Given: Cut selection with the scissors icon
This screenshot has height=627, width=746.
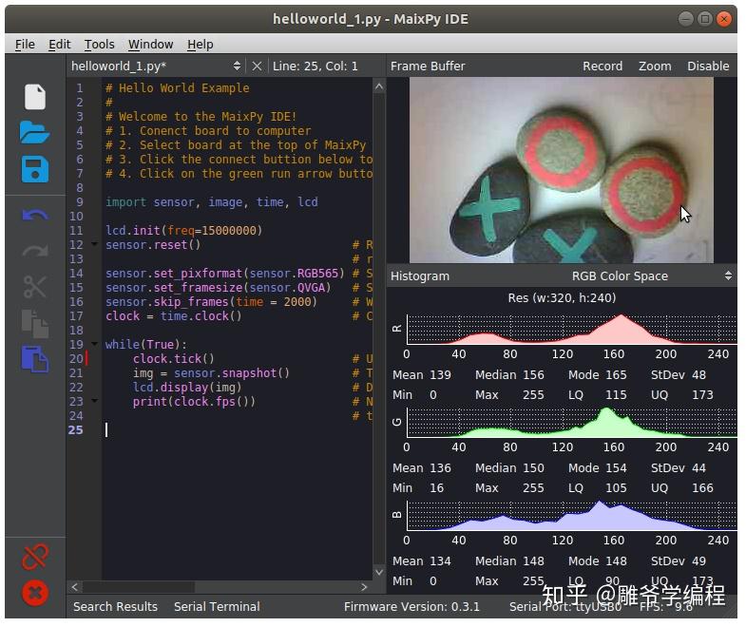Looking at the screenshot, I should point(35,287).
